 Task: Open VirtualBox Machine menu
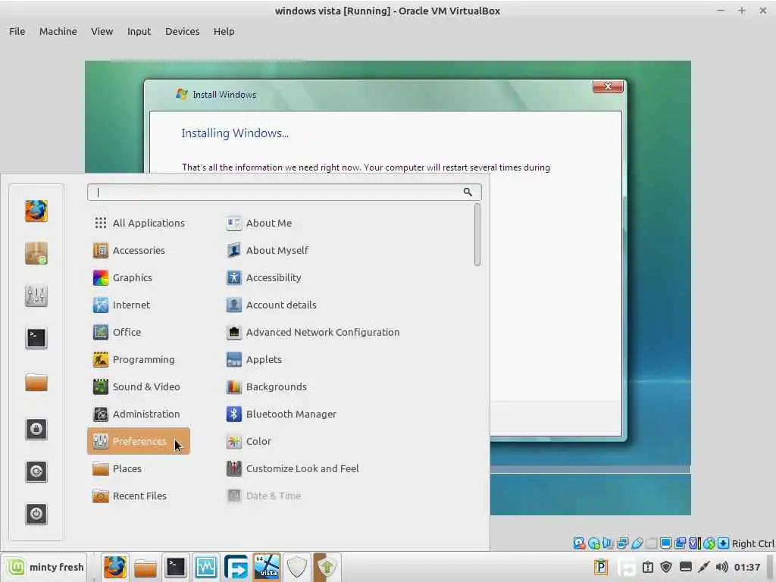coord(58,31)
